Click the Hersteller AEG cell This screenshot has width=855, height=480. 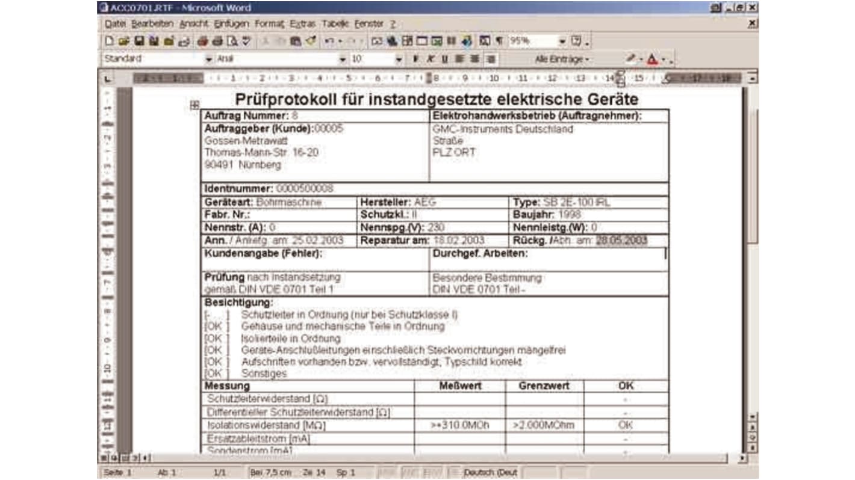(433, 203)
